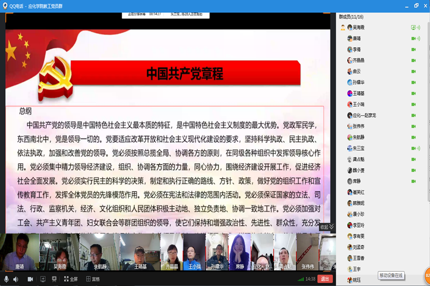Open 李倩's avatar in member list
Viewport: 430px width, 286px height.
(349, 49)
